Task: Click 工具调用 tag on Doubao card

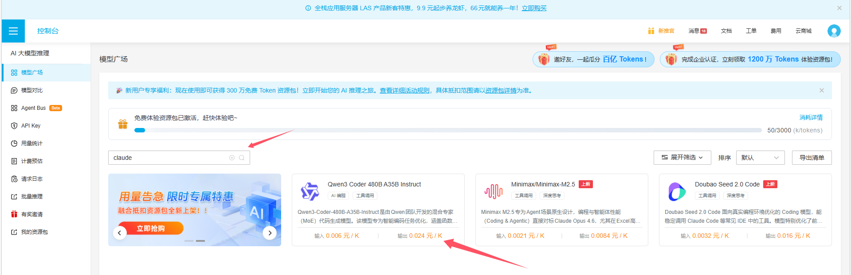Action: [707, 196]
